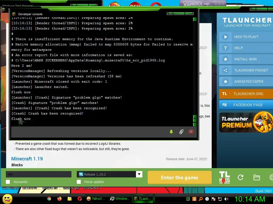Viewport: 273px width, 204px height.
Task: Open TLauncher Pocket menu entry
Action: (x=246, y=70)
